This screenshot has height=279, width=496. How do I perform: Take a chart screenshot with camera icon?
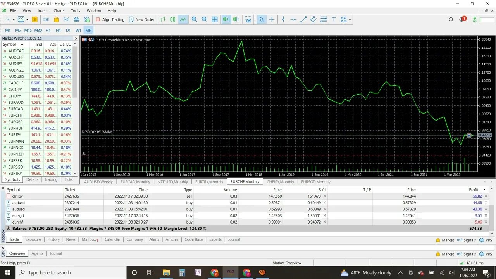pos(248,19)
